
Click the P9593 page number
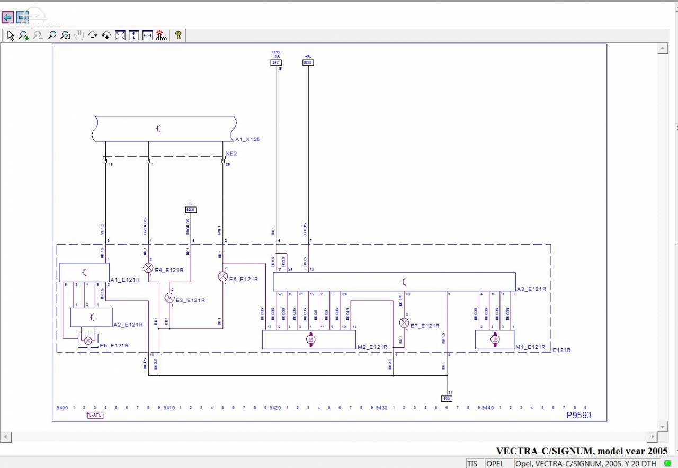click(579, 416)
